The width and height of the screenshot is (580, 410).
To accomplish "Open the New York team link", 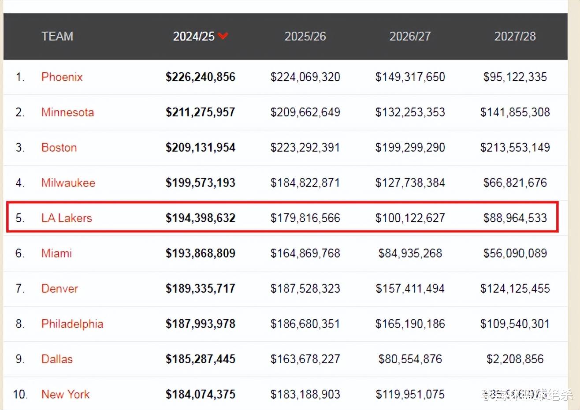I will [65, 394].
